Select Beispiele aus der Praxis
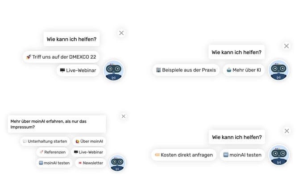The height and width of the screenshot is (180, 299). point(186,70)
